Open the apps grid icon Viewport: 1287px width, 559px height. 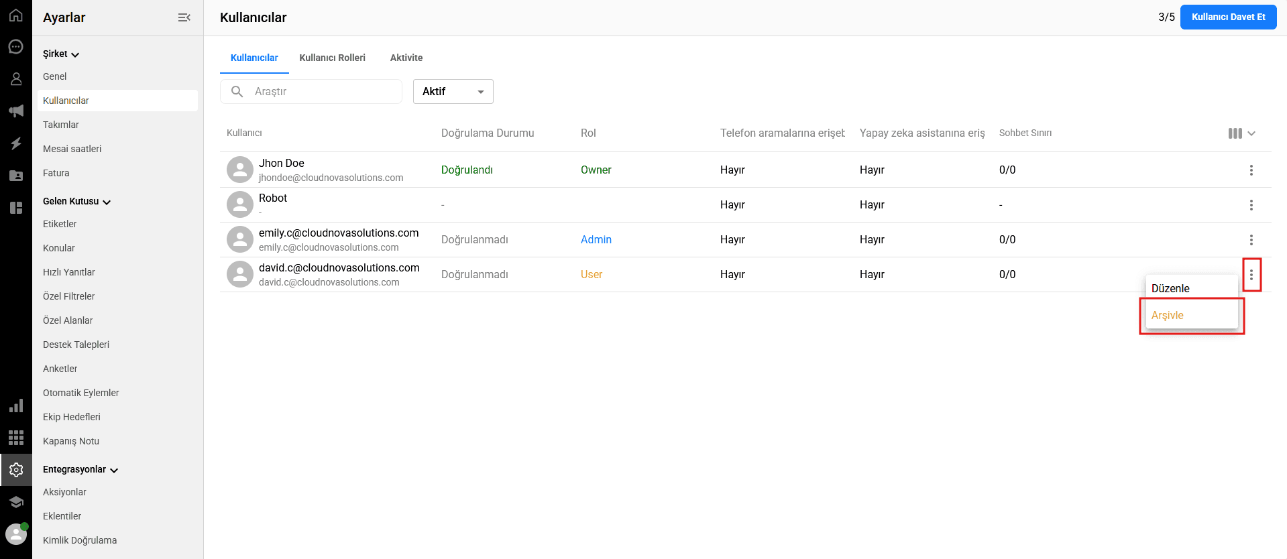(x=16, y=438)
